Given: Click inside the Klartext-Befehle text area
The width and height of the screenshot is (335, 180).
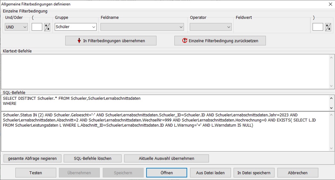Looking at the screenshot, I should (x=165, y=71).
